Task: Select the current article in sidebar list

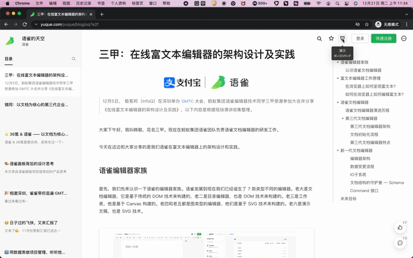Action: tap(40, 82)
